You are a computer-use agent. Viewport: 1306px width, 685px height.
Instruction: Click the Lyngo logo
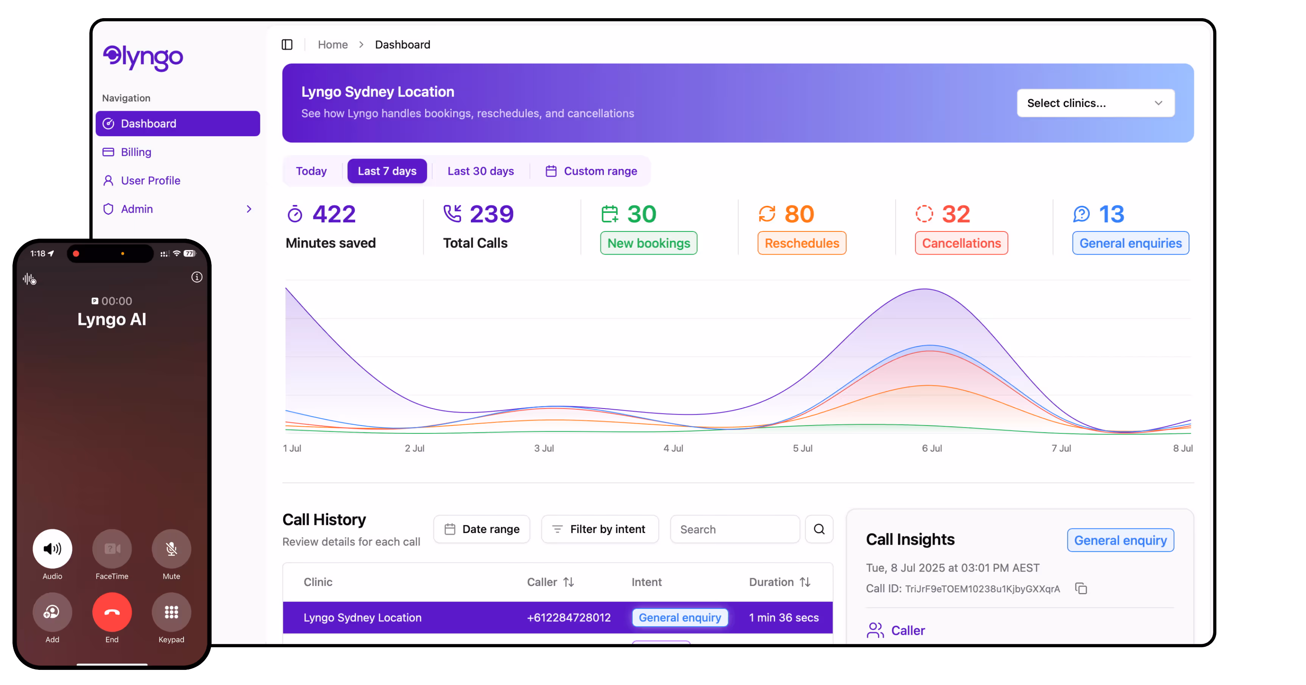pos(143,58)
